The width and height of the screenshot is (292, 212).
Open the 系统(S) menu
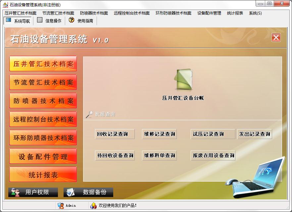coord(255,13)
